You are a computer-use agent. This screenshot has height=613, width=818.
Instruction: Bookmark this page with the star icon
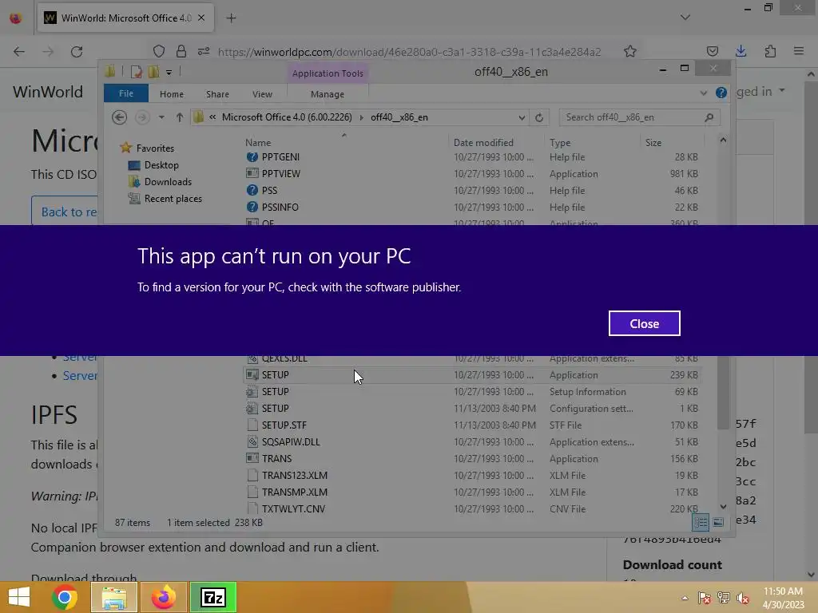pos(630,51)
